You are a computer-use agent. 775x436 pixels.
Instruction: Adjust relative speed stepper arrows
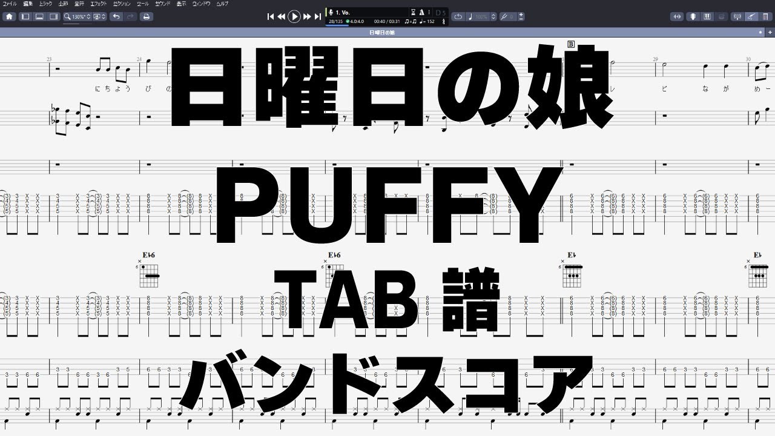tap(493, 16)
